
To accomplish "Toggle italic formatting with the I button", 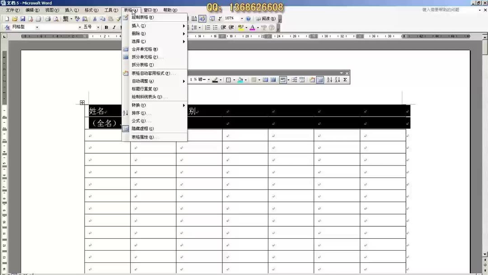I will pyautogui.click(x=113, y=27).
